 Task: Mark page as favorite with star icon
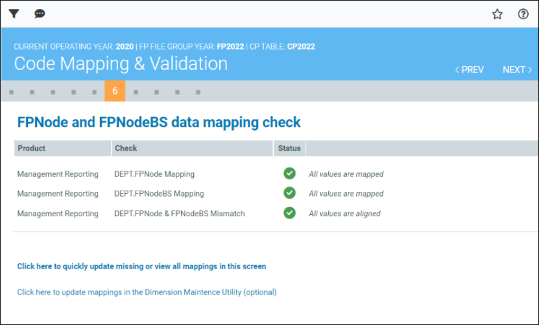497,14
